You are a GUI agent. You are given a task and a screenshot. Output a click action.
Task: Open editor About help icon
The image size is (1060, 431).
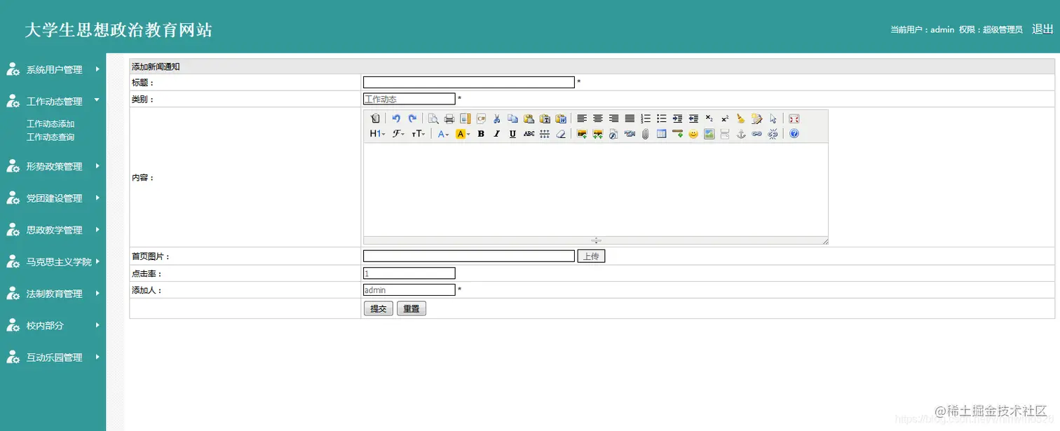pyautogui.click(x=794, y=134)
